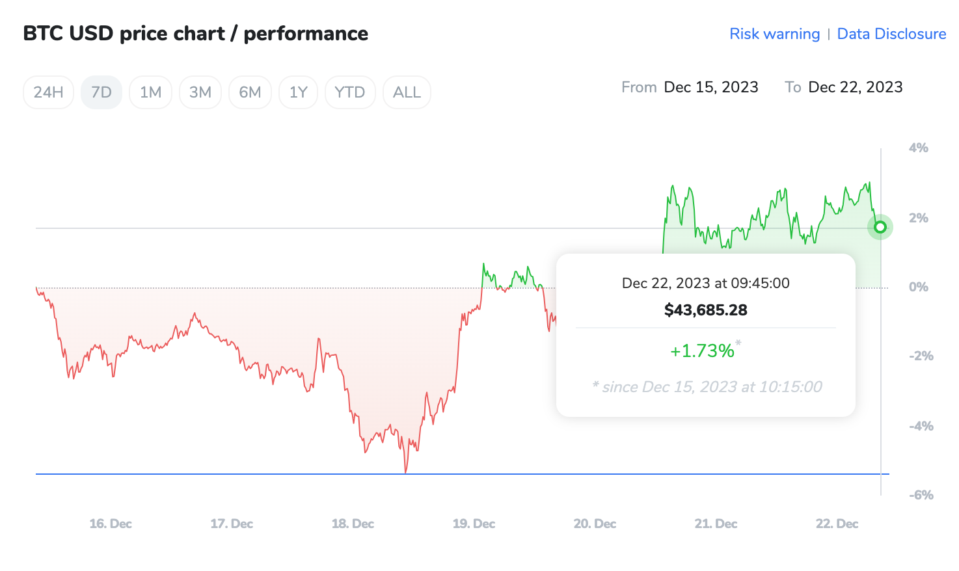
Task: Open the Data Disclosure link
Action: (891, 34)
